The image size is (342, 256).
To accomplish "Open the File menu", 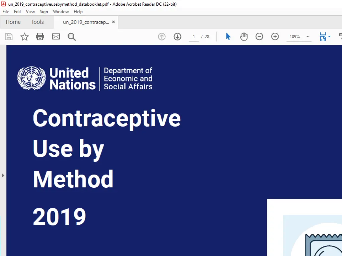I will tap(6, 12).
